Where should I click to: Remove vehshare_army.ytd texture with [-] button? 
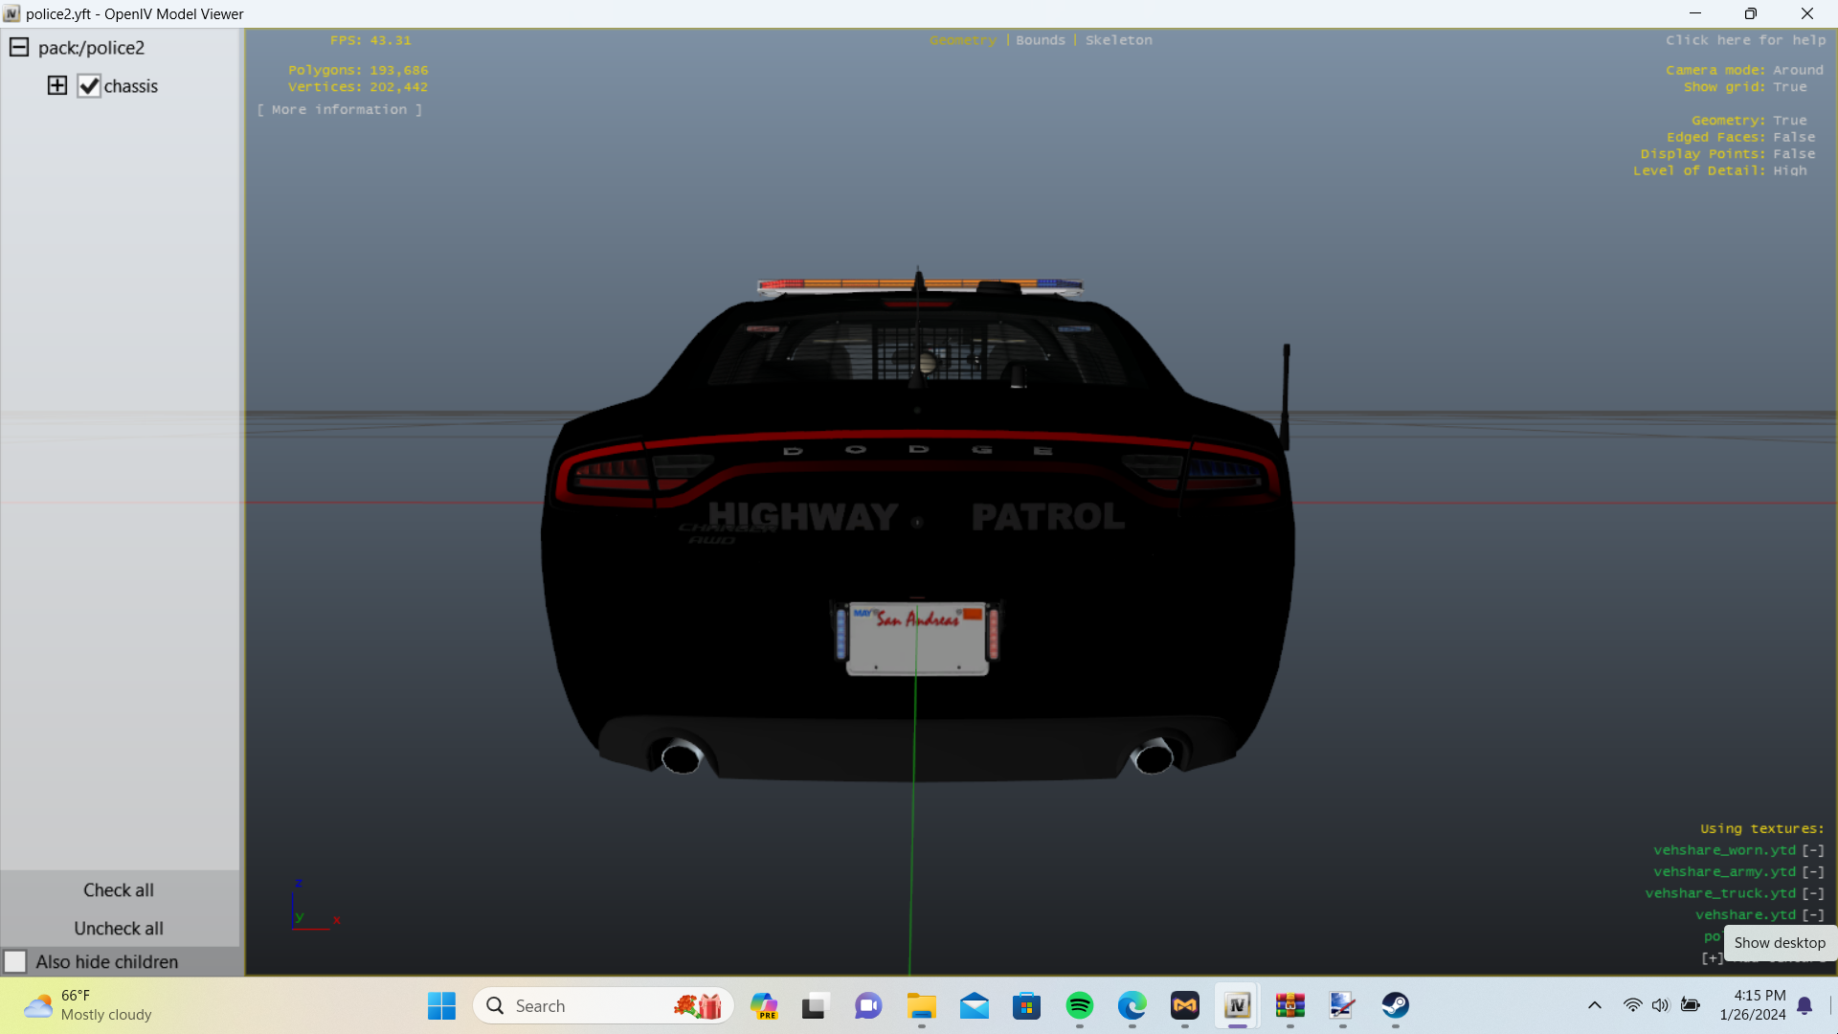click(1813, 872)
